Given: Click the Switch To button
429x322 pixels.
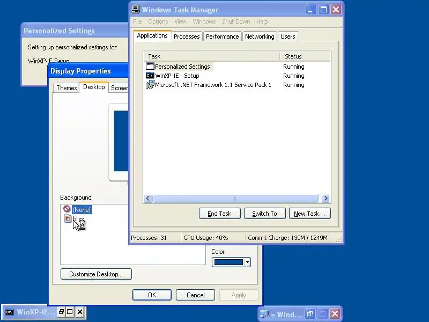Looking at the screenshot, I should (x=264, y=214).
